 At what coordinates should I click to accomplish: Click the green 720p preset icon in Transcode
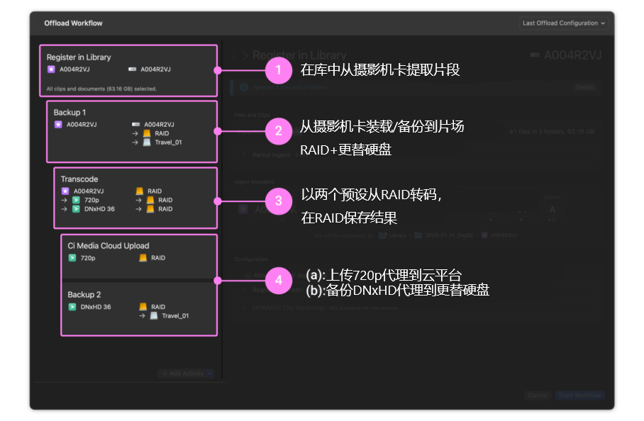coord(75,200)
